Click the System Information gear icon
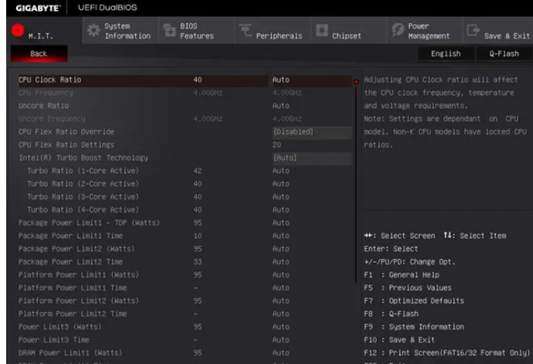The height and width of the screenshot is (364, 533). 90,31
